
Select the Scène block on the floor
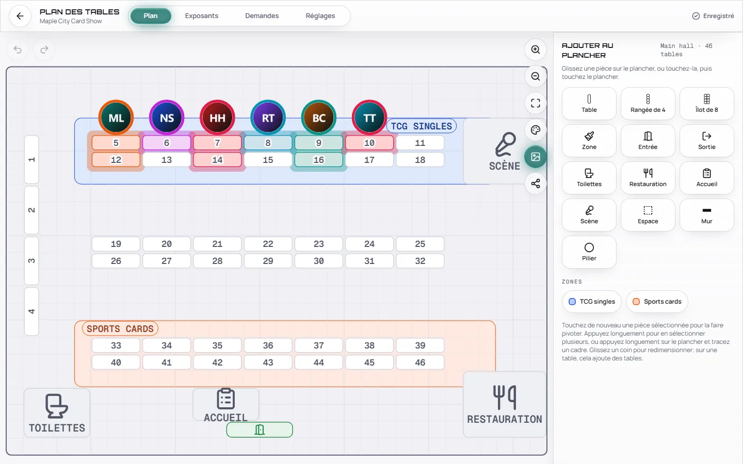point(505,151)
